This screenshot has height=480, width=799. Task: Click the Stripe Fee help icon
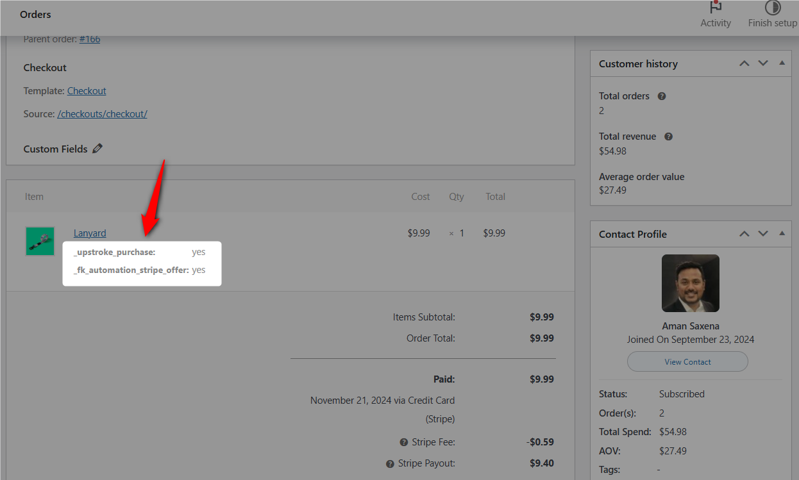click(404, 442)
